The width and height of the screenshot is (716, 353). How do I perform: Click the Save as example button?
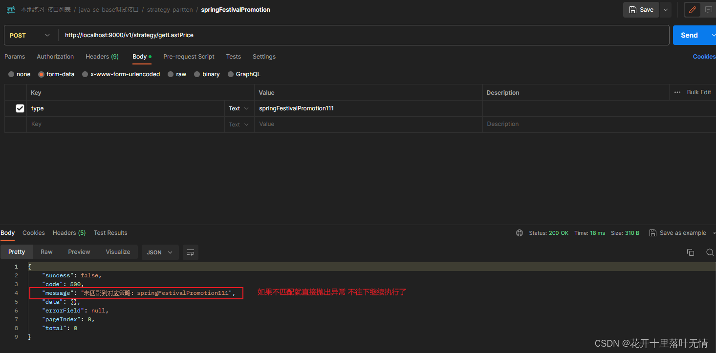[678, 233]
